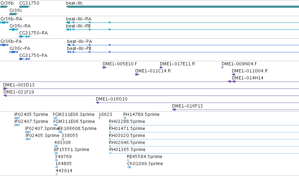Click the RH03020.5prime EST line
This screenshot has width=299, height=176.
(204, 139)
